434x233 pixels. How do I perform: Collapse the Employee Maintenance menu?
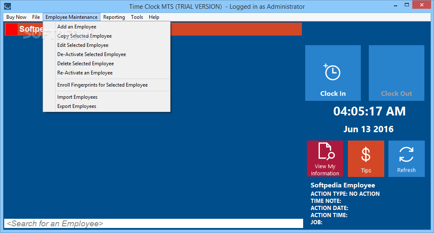click(x=71, y=17)
